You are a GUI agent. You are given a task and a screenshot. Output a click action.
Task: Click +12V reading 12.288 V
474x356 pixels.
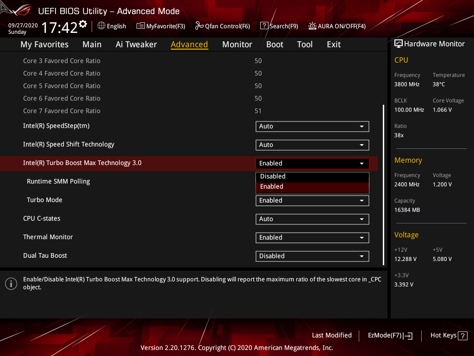pos(405,259)
